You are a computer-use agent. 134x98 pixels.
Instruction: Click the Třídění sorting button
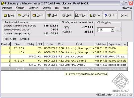110,15
